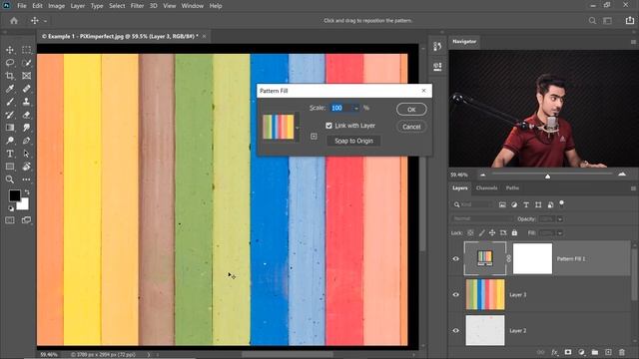This screenshot has height=359, width=639.
Task: Toggle visibility of Layer 2
Action: coord(455,330)
